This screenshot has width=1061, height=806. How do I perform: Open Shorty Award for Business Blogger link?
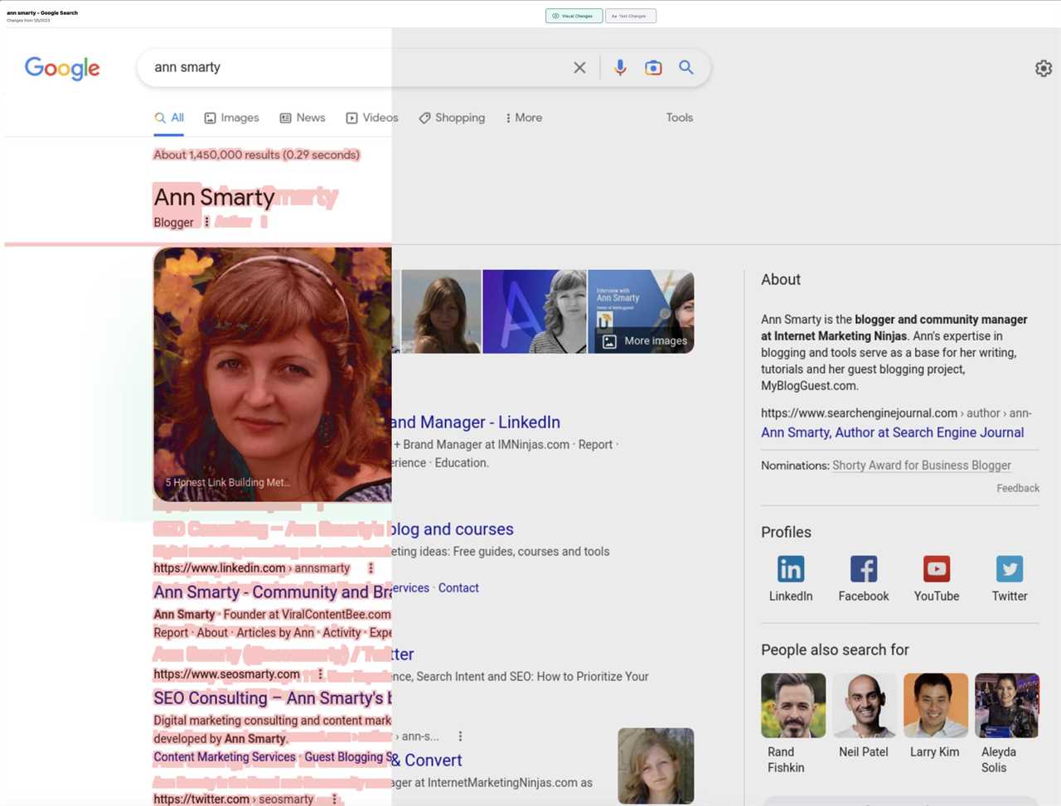pyautogui.click(x=922, y=466)
